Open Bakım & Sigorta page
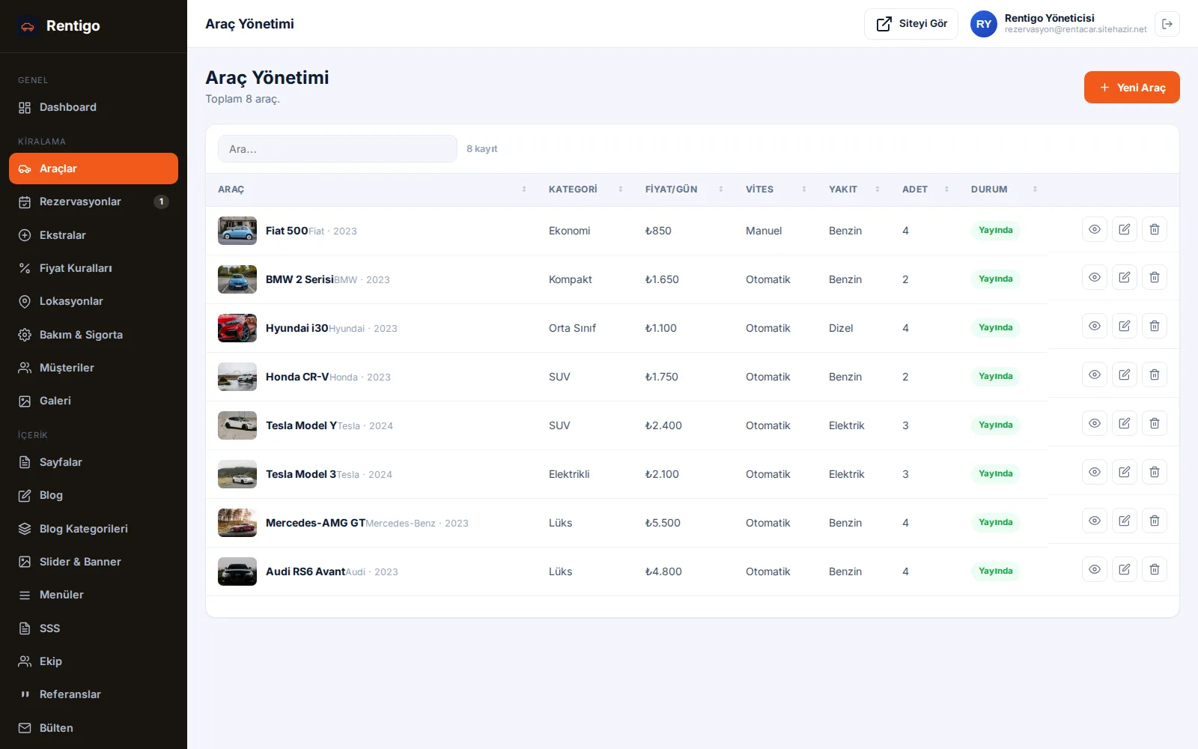This screenshot has width=1198, height=749. tap(94, 335)
